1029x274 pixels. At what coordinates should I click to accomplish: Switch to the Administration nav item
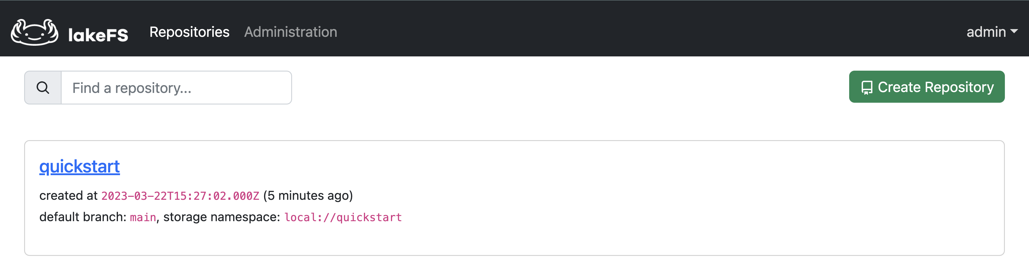pos(290,32)
